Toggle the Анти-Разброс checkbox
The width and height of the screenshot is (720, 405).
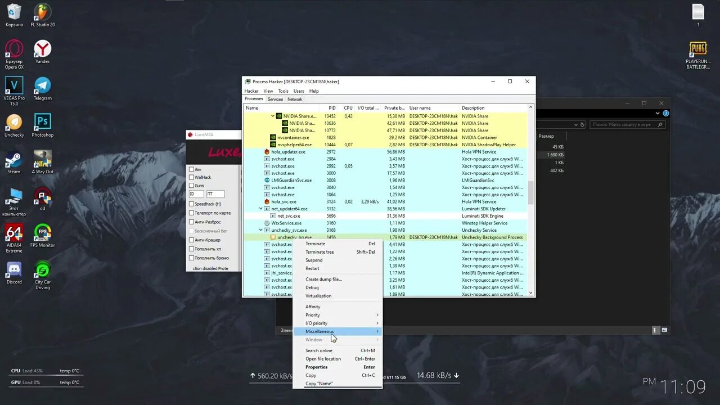(191, 222)
